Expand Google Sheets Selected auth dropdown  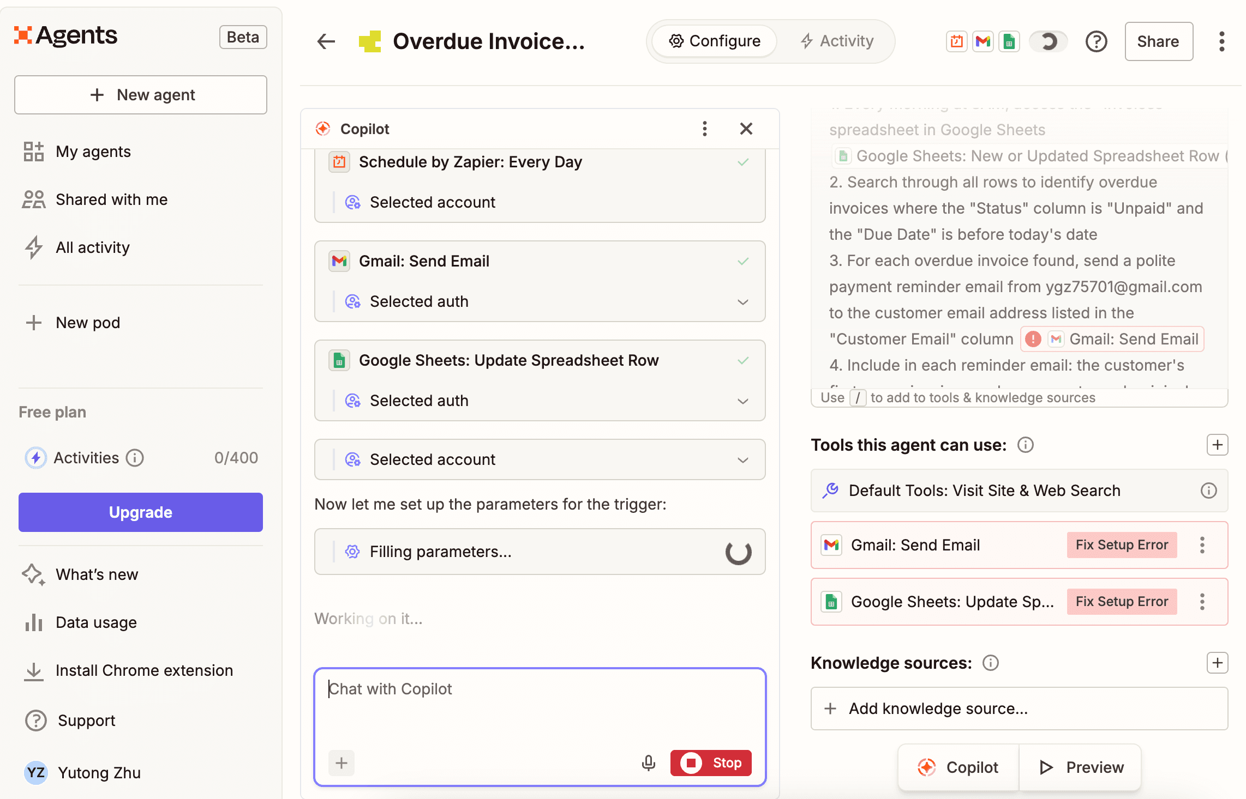click(742, 401)
